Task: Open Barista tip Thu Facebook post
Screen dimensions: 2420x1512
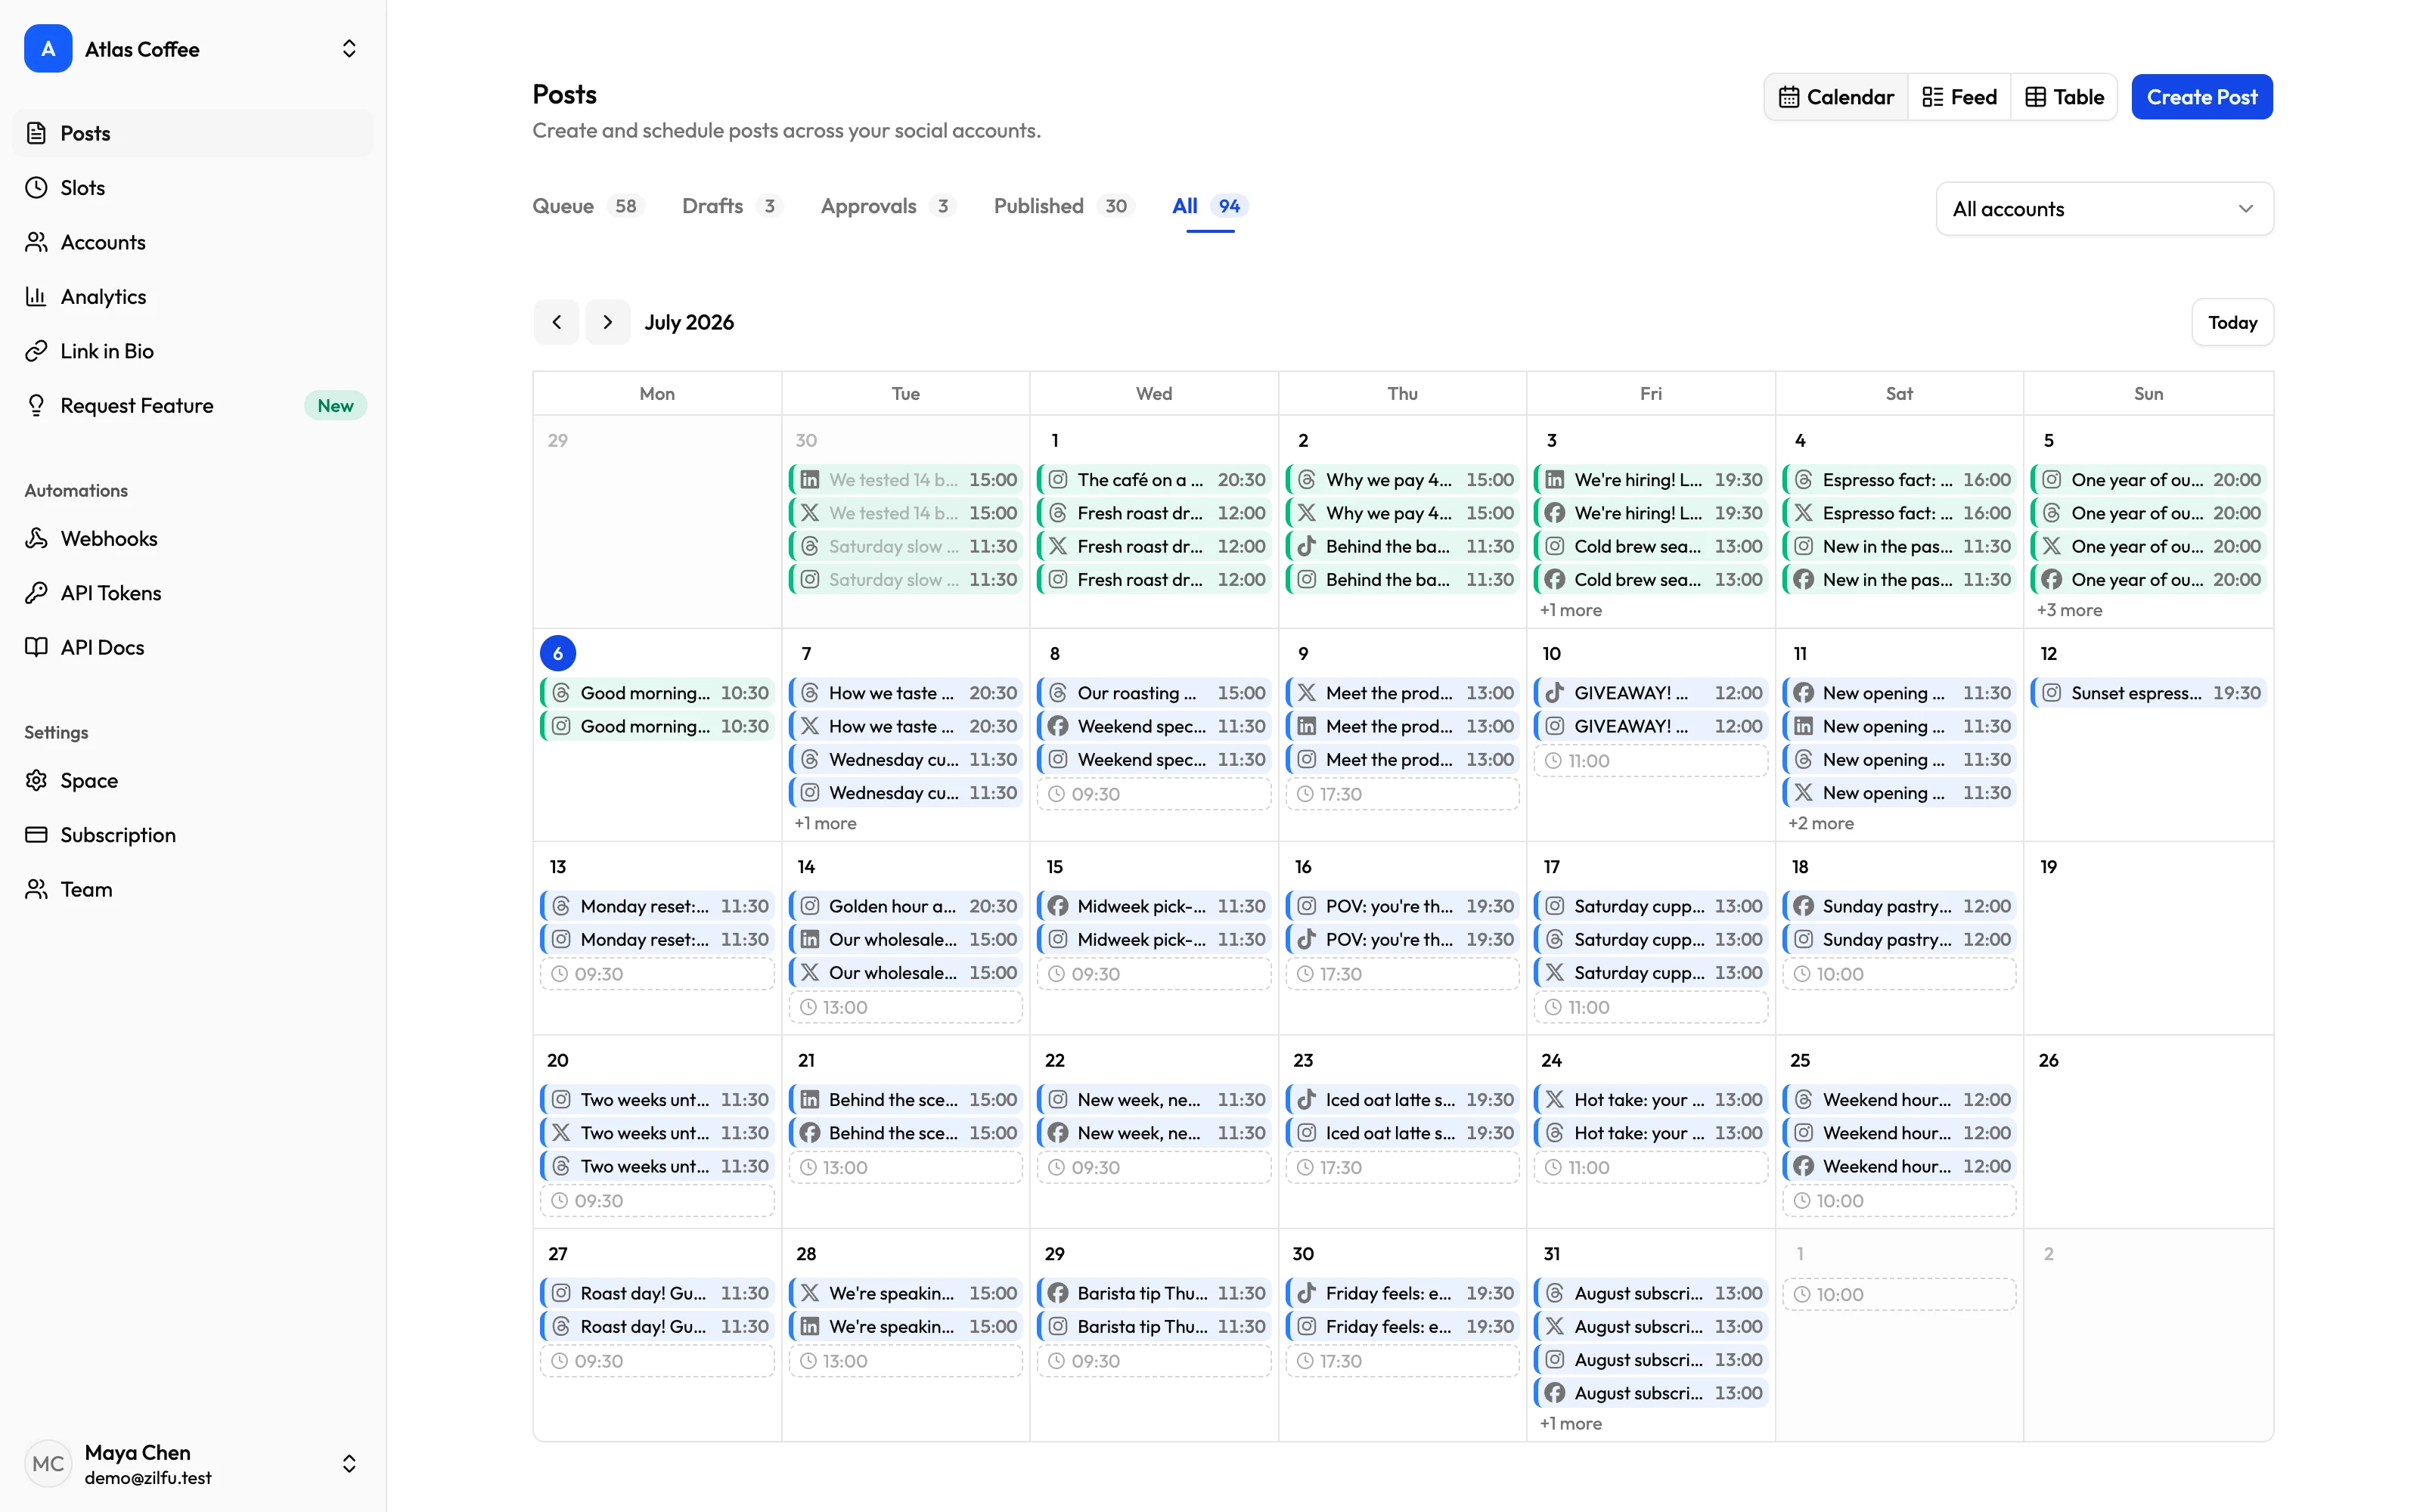Action: pyautogui.click(x=1154, y=1293)
